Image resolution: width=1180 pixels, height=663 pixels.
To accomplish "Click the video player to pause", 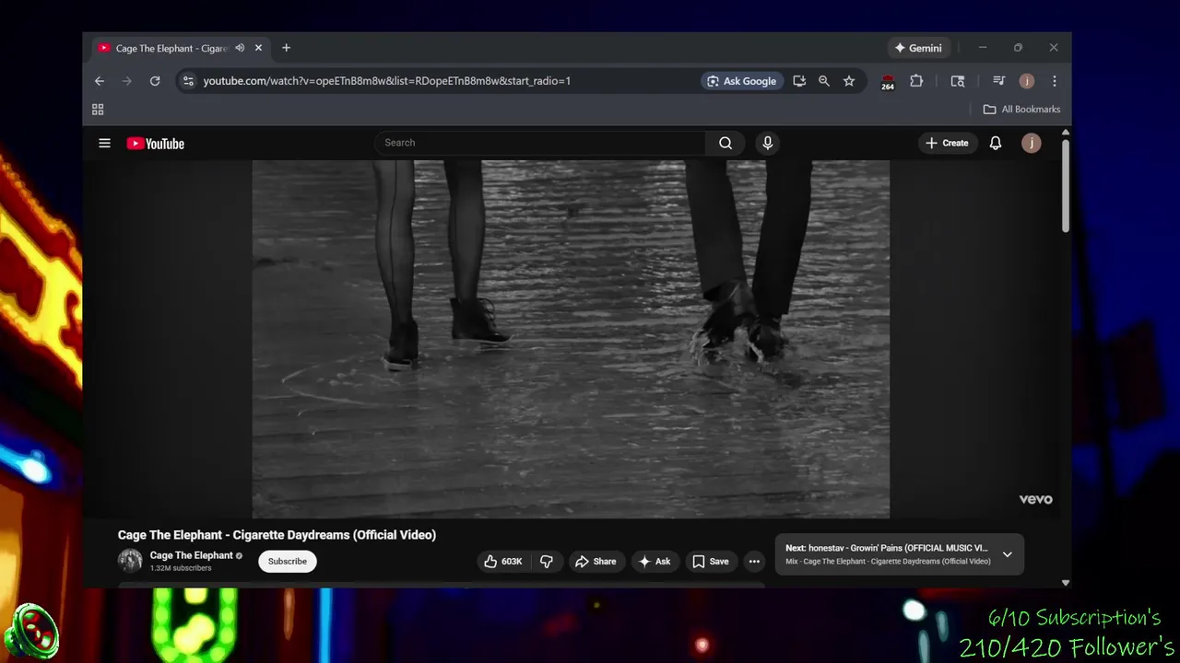I will [571, 339].
